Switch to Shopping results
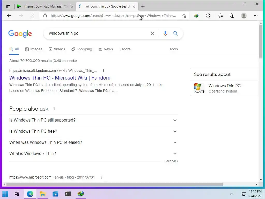Viewport: 265px width, 199px height. click(82, 49)
